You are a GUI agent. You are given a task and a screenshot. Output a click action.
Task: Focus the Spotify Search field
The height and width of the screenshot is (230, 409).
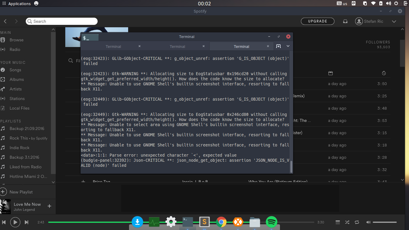click(62, 21)
